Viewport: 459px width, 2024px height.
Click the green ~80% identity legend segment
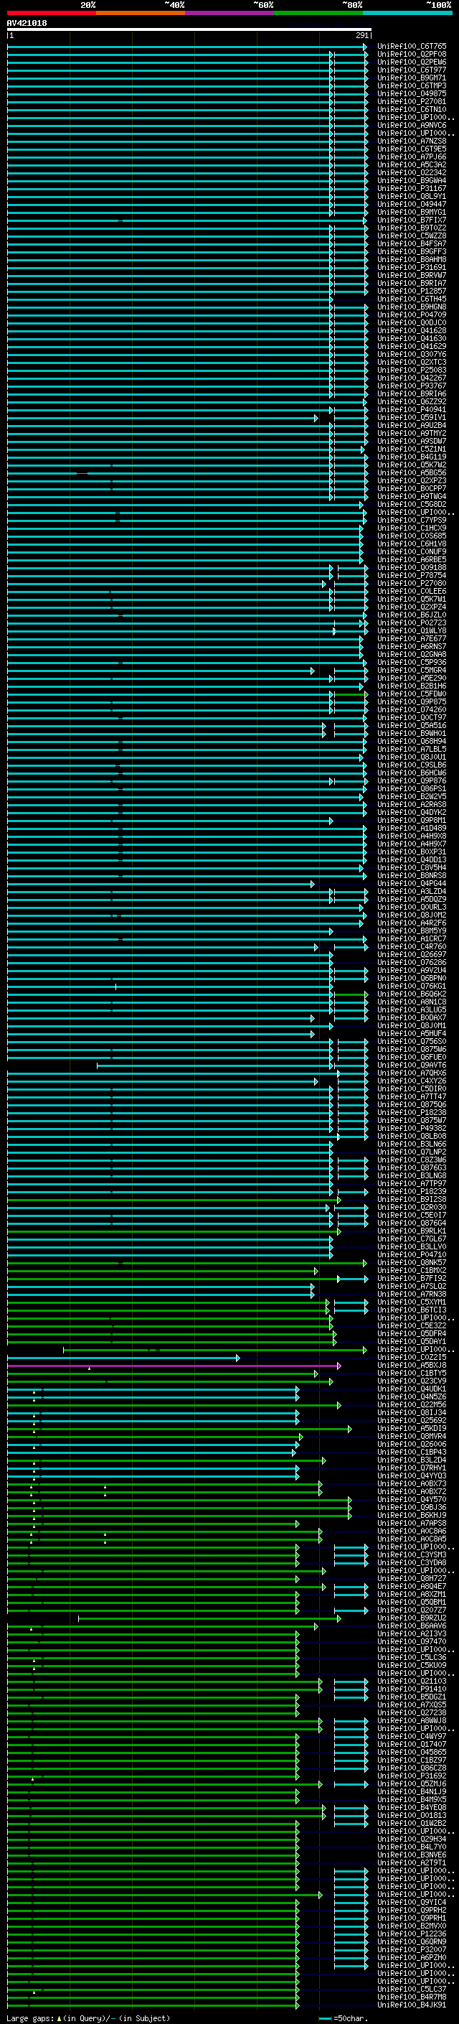(318, 13)
